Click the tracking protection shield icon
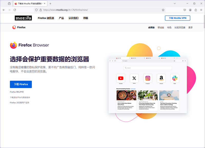 [37, 10]
